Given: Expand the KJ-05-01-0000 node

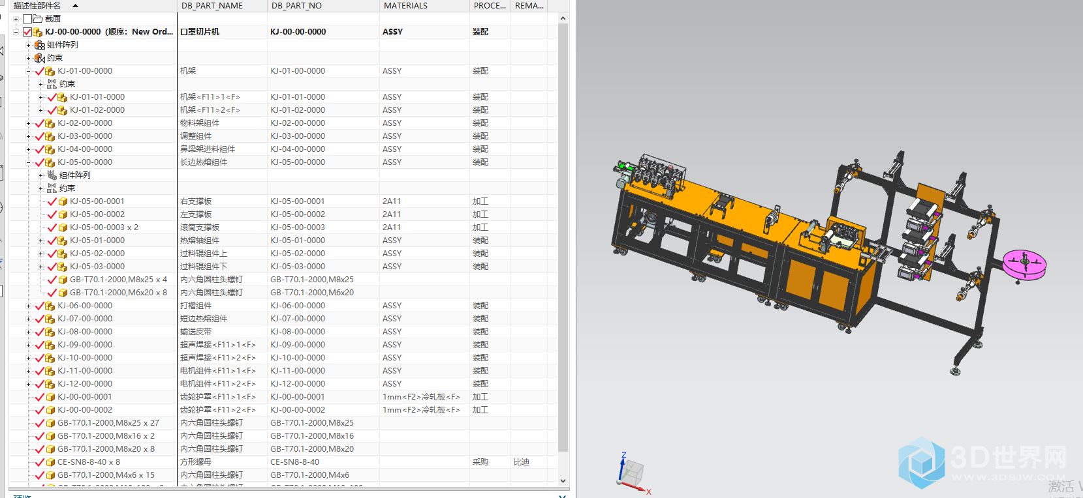Looking at the screenshot, I should point(40,241).
